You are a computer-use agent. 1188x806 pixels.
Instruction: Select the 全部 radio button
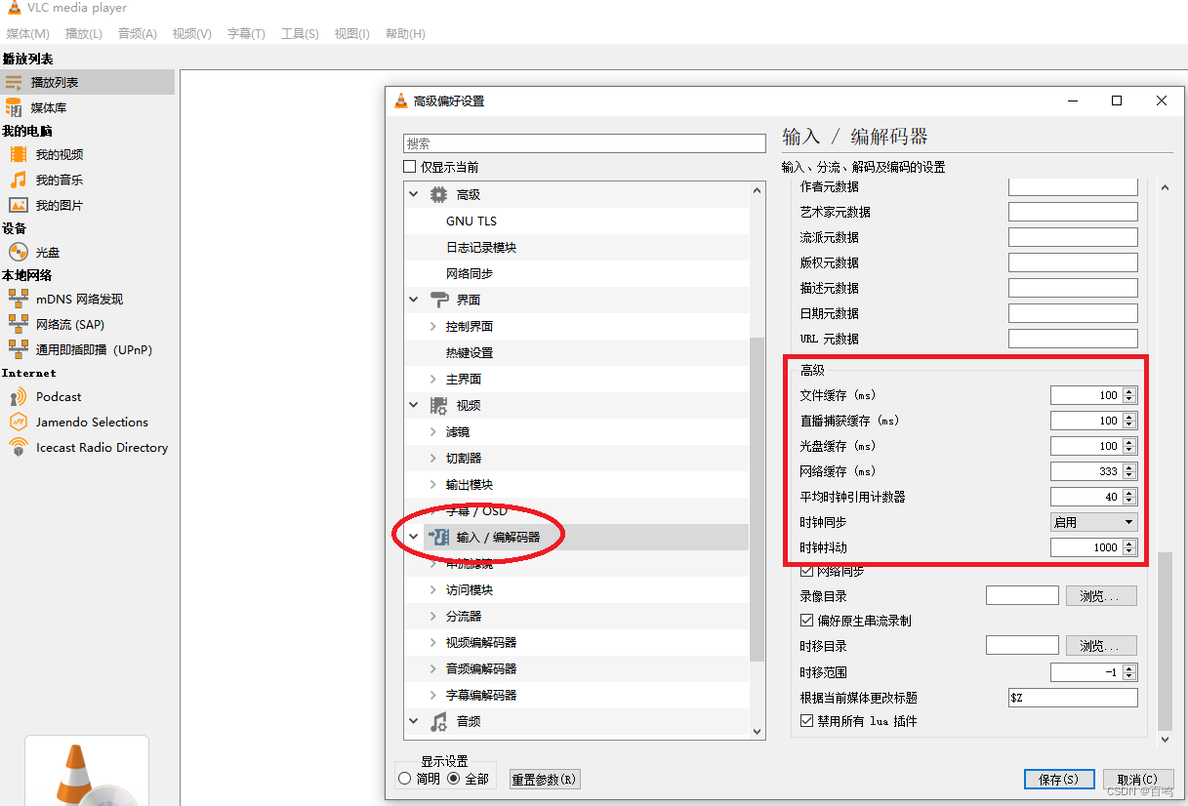pos(453,779)
